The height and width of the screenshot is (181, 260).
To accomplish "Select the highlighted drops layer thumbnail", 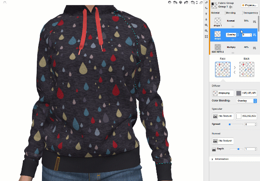I will pyautogui.click(x=218, y=34).
